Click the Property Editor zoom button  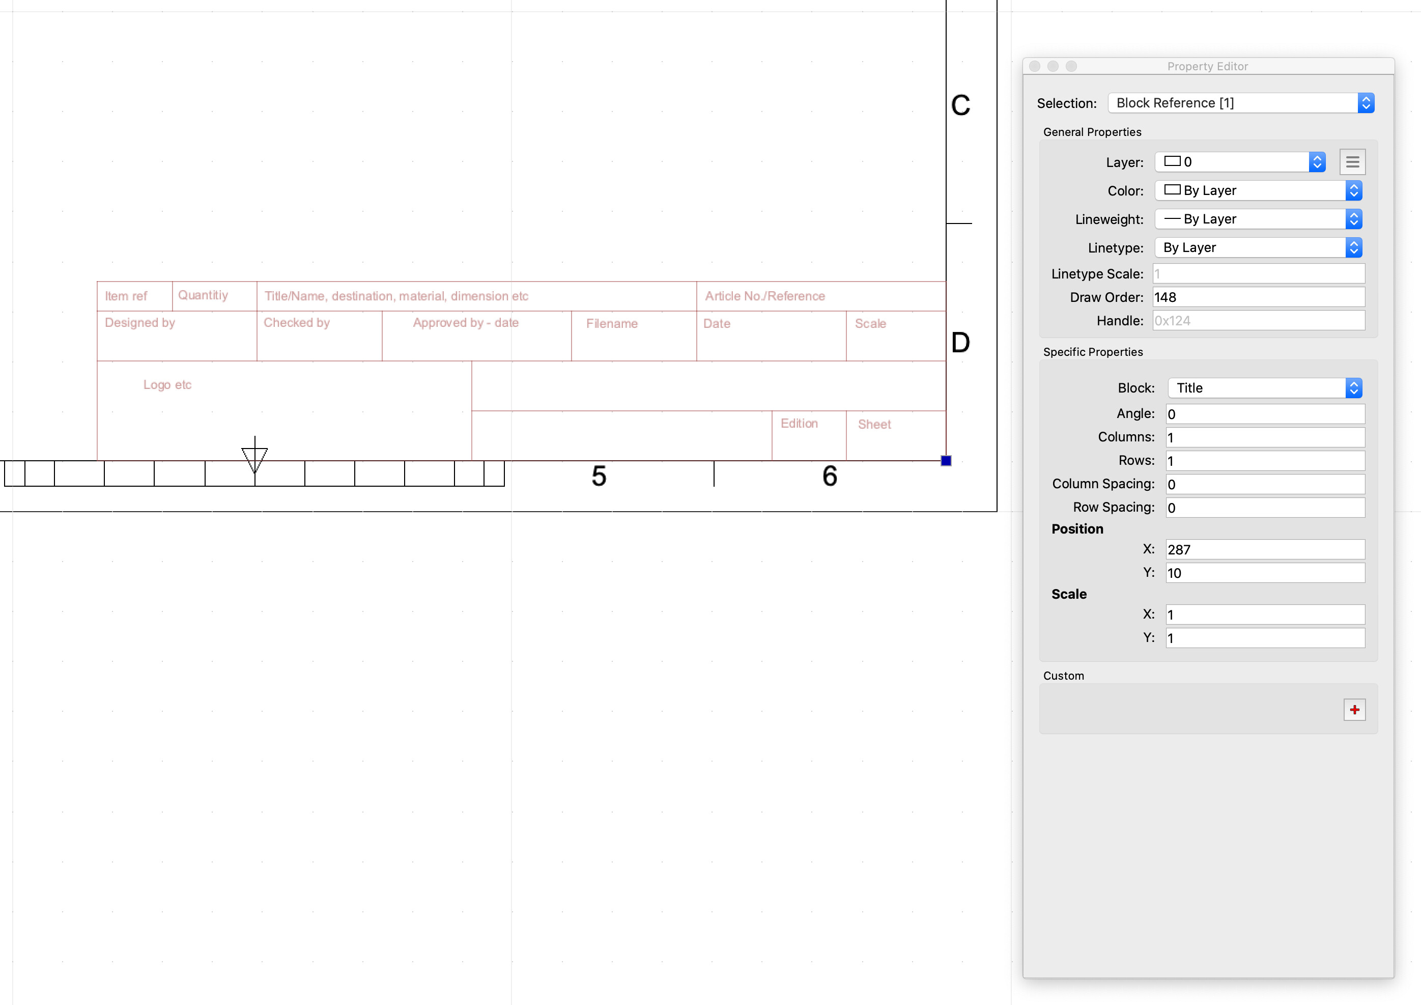coord(1071,66)
